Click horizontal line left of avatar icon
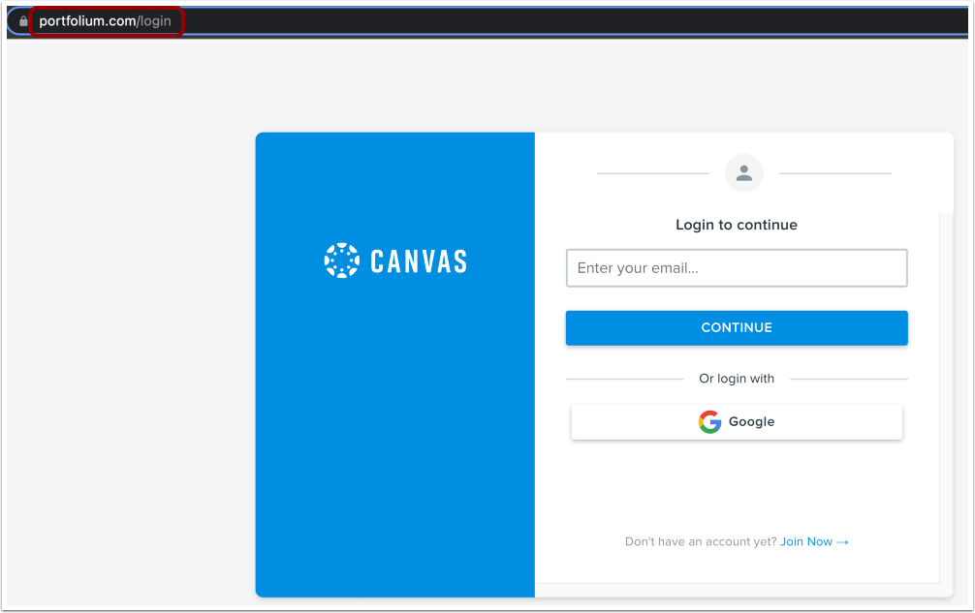Screen dimensions: 975x613 [x=653, y=173]
